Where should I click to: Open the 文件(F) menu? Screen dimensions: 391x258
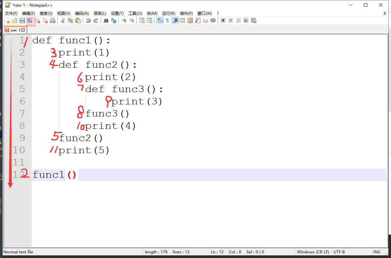(x=11, y=14)
